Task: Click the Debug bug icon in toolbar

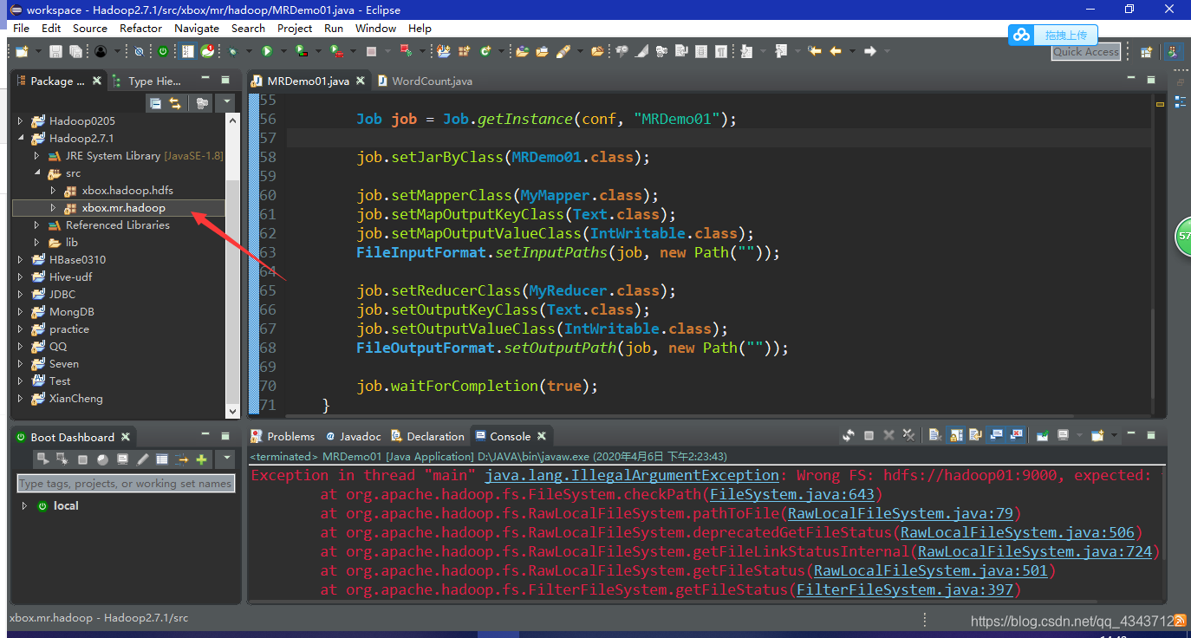Action: click(x=232, y=51)
